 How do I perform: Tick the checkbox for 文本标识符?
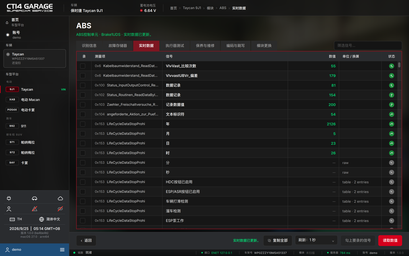tap(83, 114)
